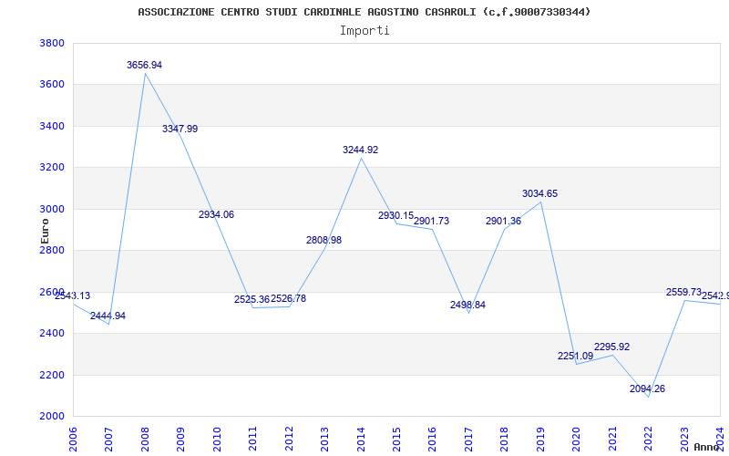
Task: Click the Euro y-axis title
Action: (x=45, y=232)
